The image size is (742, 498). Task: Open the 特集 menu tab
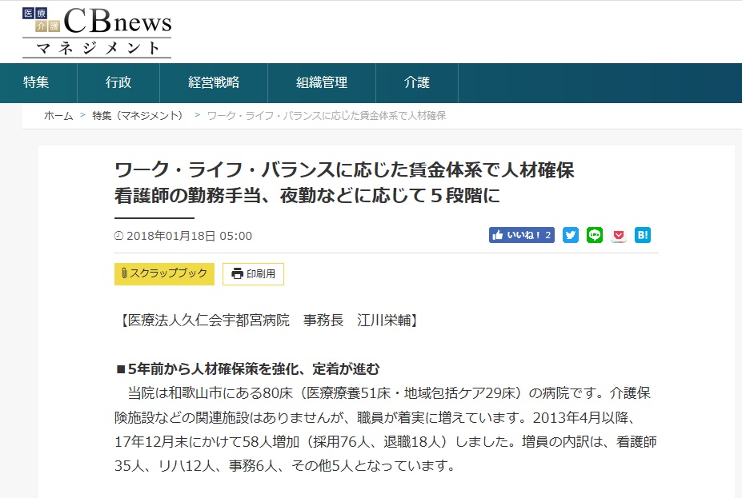(36, 82)
